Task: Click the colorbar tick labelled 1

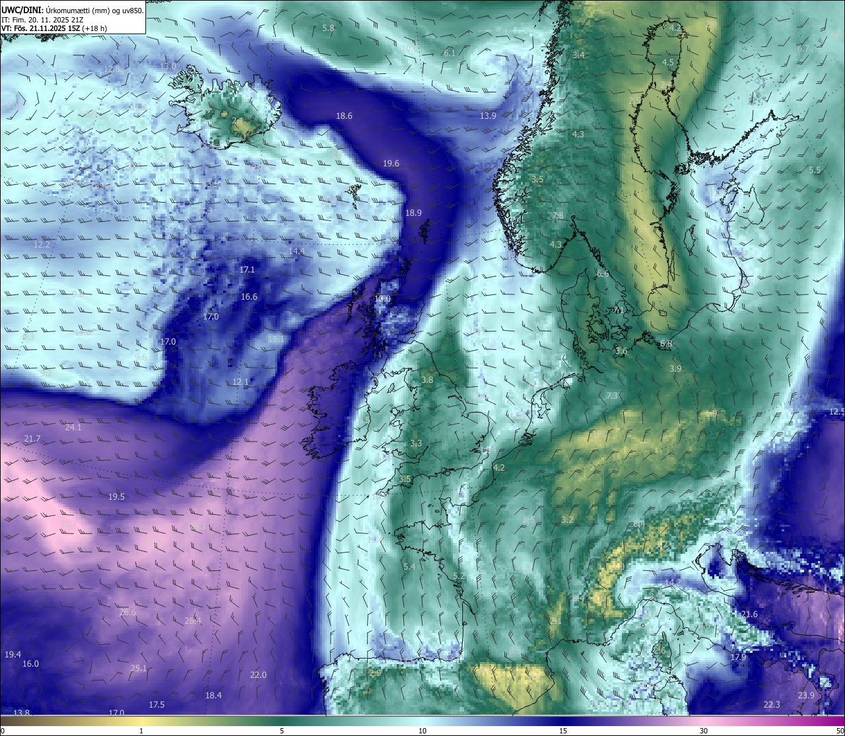Action: [x=141, y=731]
